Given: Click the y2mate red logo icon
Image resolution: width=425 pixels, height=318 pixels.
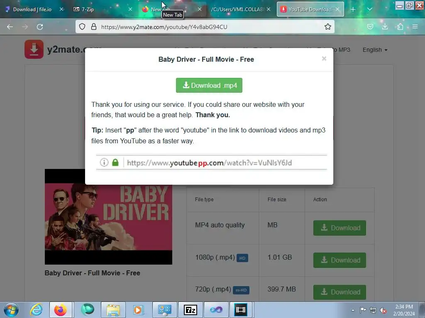Looking at the screenshot, I should click(x=34, y=49).
